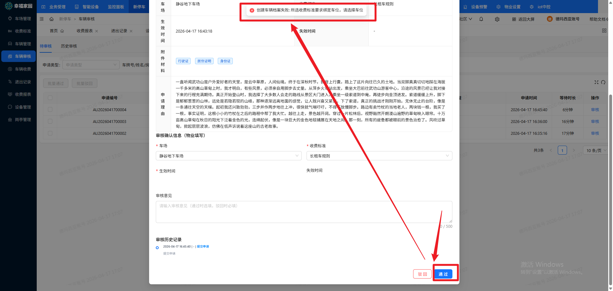The width and height of the screenshot is (613, 291).
Task: Switch to the 历史审核 tab
Action: [69, 46]
